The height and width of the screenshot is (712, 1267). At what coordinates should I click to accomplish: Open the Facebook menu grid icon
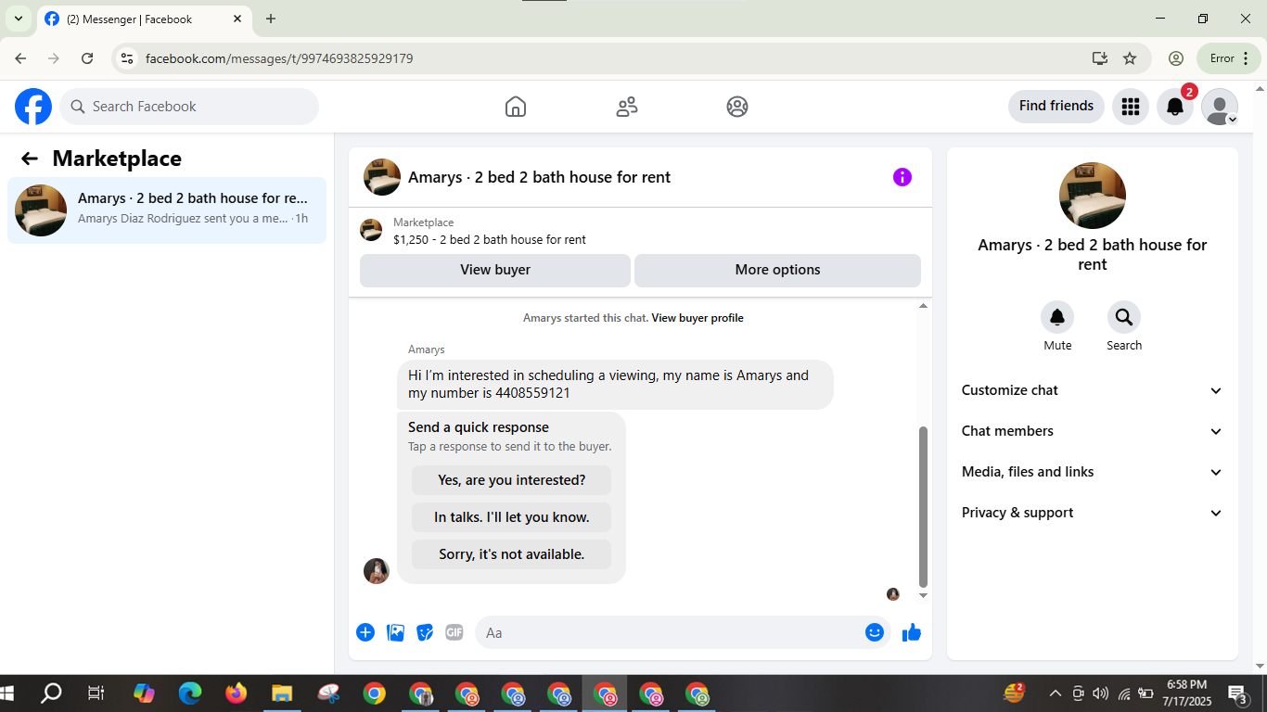point(1131,107)
